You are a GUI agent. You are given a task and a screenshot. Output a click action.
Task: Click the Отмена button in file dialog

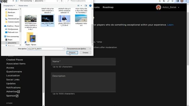click(x=85, y=53)
